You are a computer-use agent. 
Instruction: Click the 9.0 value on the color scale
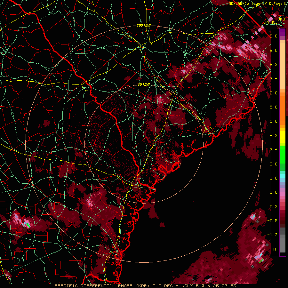coord(274,50)
